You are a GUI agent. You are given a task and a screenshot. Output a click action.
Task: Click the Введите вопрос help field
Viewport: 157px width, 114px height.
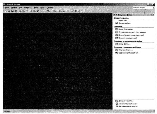[x=142, y=8]
